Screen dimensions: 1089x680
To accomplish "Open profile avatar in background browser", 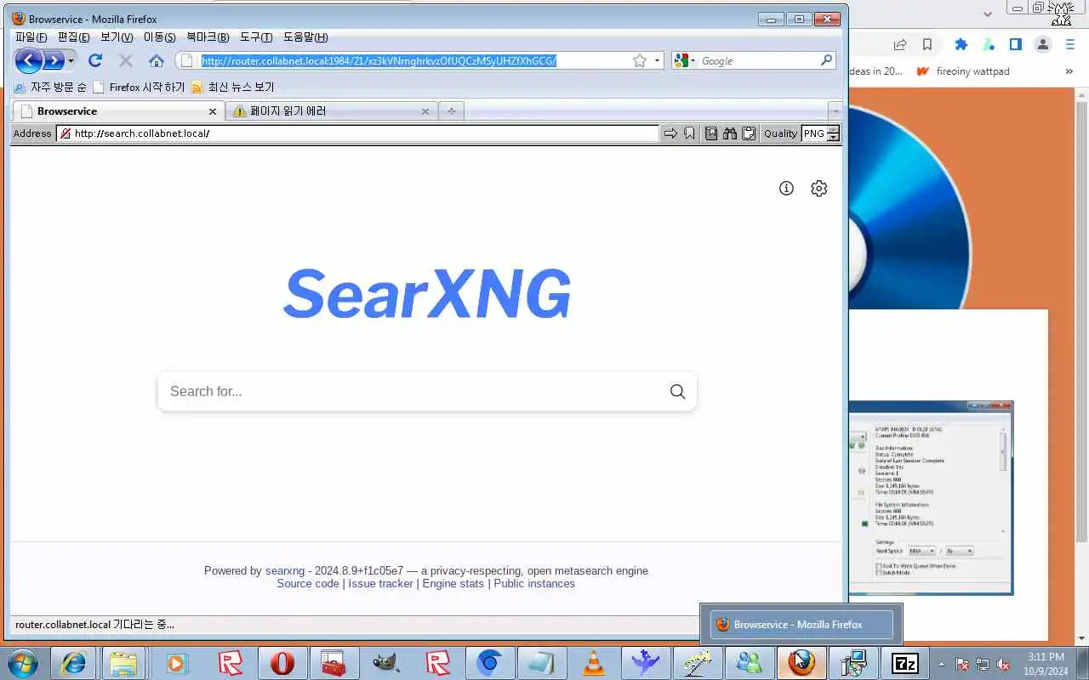I will click(1042, 44).
